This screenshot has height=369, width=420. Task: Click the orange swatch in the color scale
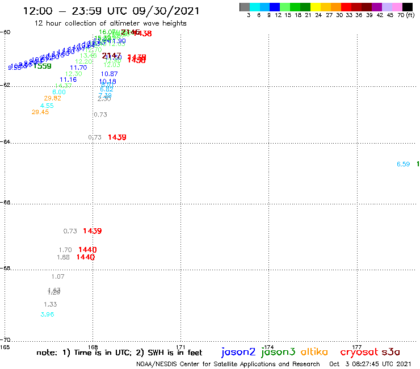click(x=336, y=7)
